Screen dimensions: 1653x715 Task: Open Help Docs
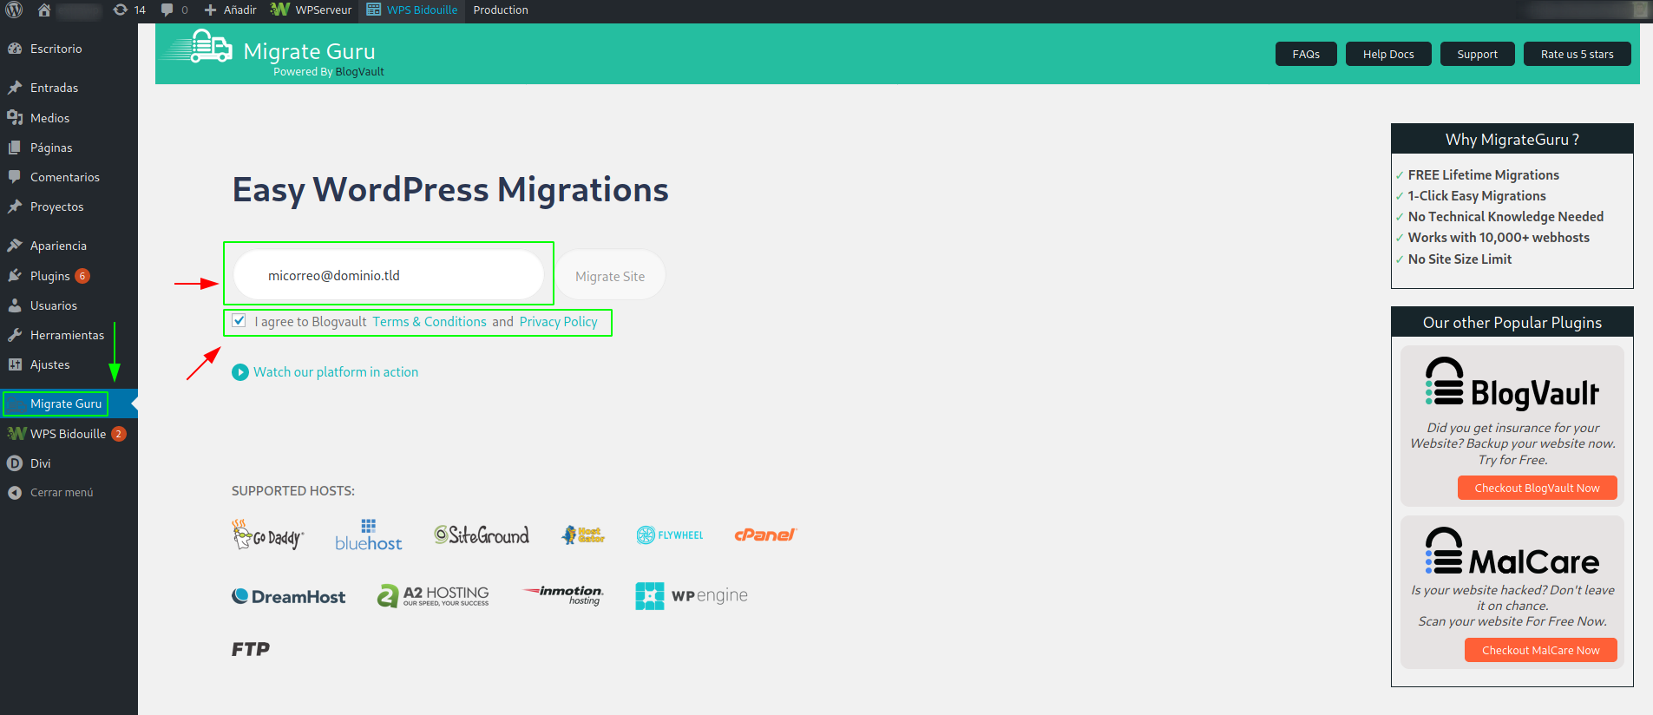(x=1388, y=54)
